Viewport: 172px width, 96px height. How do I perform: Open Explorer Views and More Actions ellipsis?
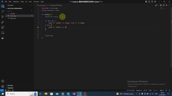tap(31, 5)
